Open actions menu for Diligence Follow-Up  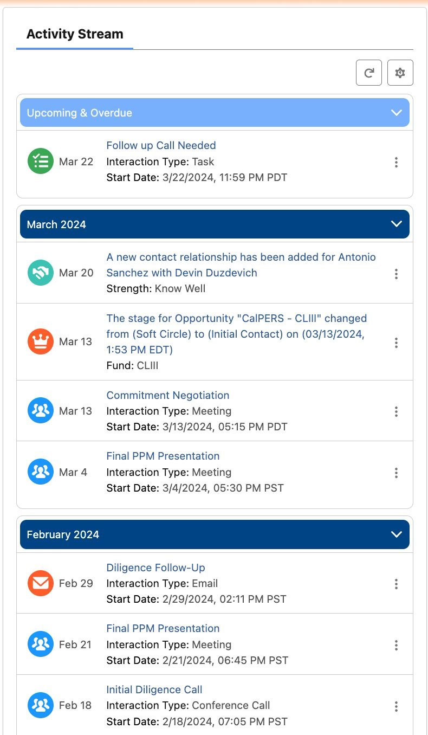tap(397, 584)
